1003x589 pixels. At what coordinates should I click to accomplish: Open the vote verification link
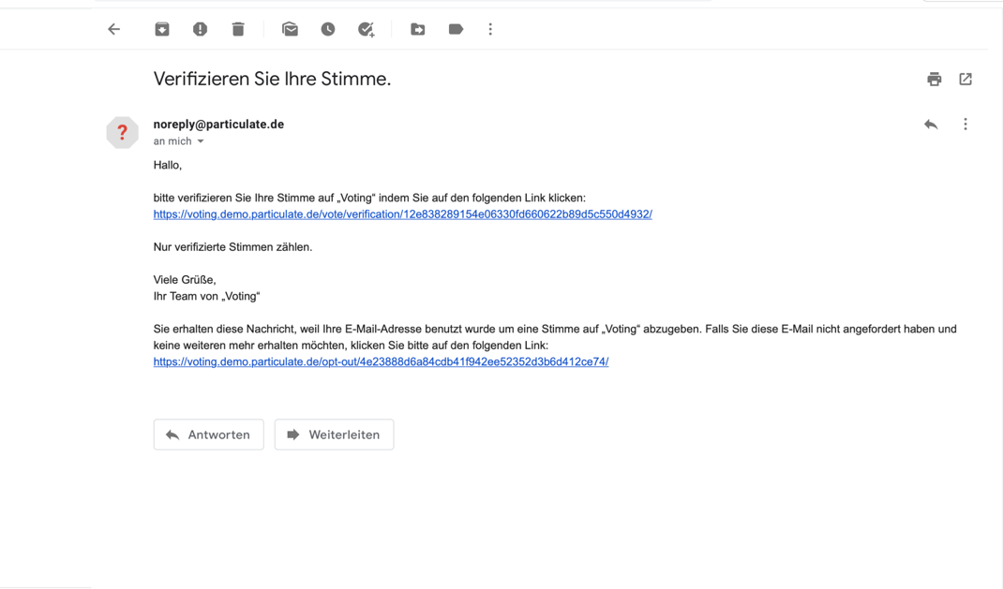pos(402,214)
